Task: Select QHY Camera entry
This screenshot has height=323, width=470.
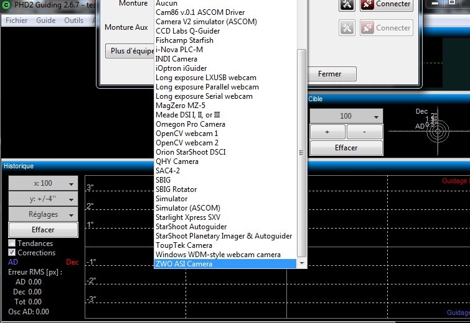Action: click(x=225, y=161)
